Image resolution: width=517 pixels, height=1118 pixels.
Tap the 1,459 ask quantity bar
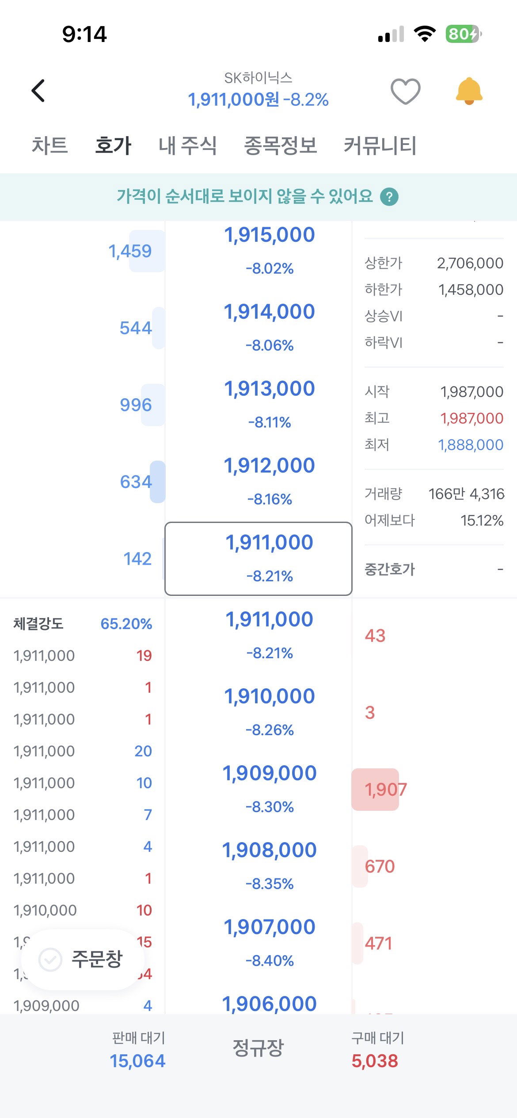tap(147, 251)
